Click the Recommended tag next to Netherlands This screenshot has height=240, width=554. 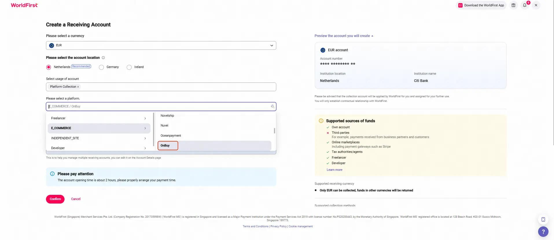(x=81, y=66)
